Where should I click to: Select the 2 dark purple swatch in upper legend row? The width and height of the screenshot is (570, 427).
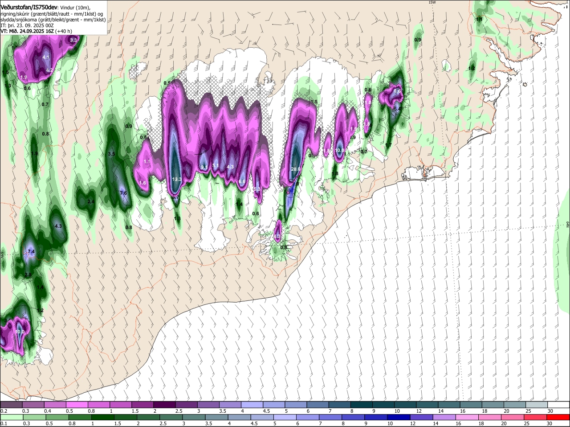(164, 404)
